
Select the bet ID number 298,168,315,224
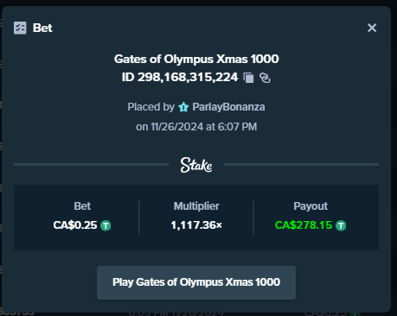pyautogui.click(x=188, y=77)
